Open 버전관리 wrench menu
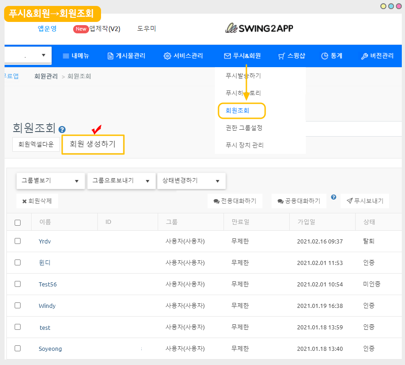The width and height of the screenshot is (405, 365). pyautogui.click(x=377, y=56)
